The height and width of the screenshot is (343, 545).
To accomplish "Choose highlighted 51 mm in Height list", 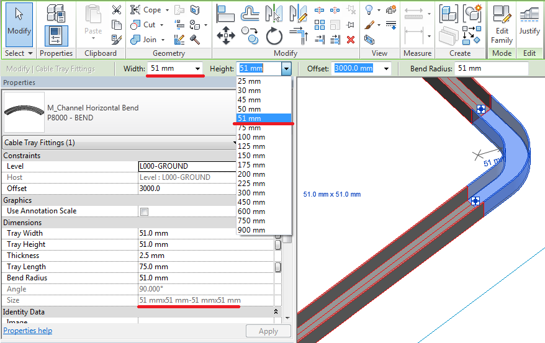I will tap(264, 118).
